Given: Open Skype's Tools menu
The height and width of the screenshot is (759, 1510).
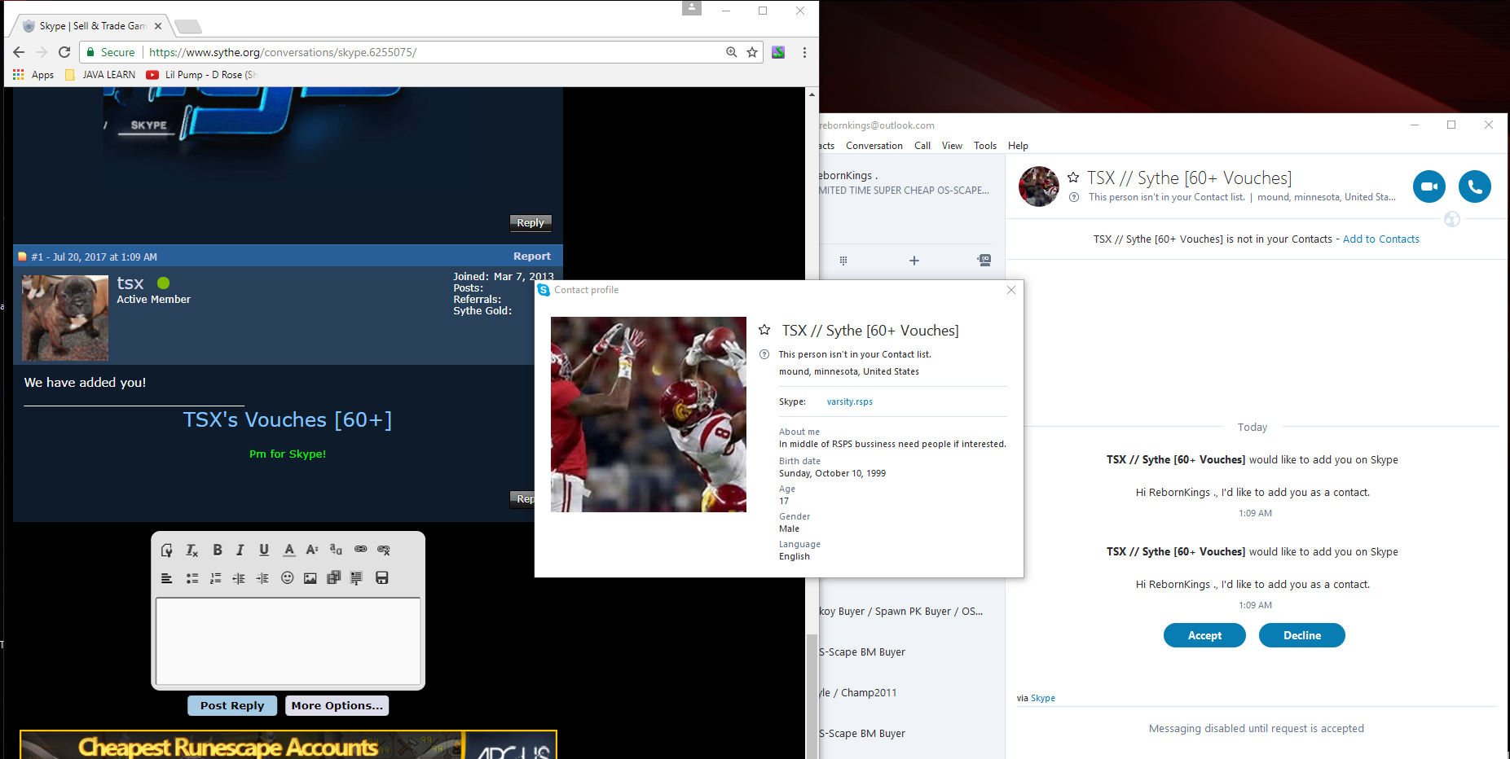Looking at the screenshot, I should pyautogui.click(x=985, y=146).
